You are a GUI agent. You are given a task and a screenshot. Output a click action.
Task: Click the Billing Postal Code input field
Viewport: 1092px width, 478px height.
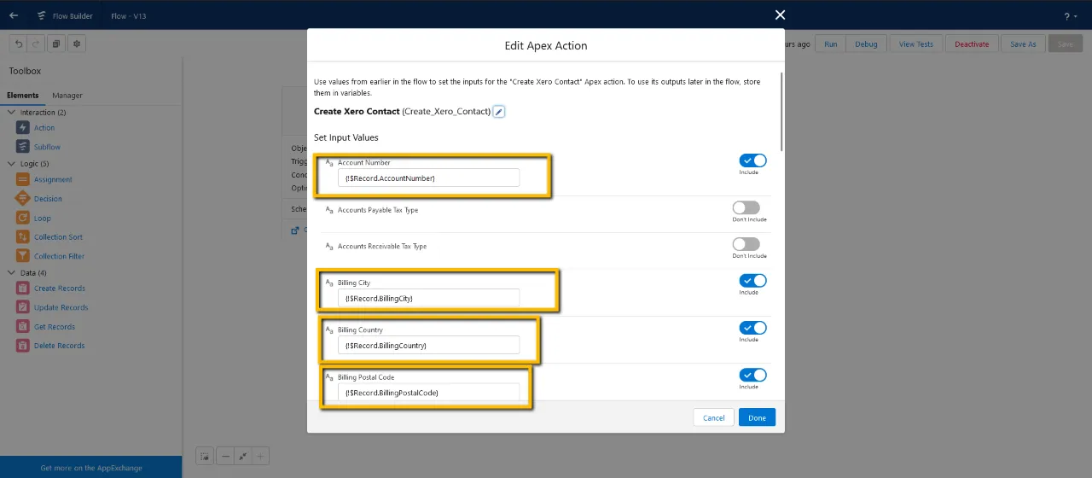[428, 392]
